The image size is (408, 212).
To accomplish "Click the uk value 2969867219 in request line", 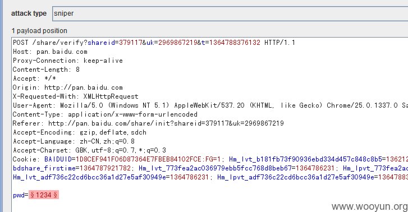I will tap(178, 43).
